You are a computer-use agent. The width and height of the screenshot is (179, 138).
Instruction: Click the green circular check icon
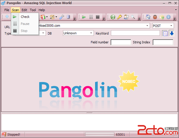[113, 17]
